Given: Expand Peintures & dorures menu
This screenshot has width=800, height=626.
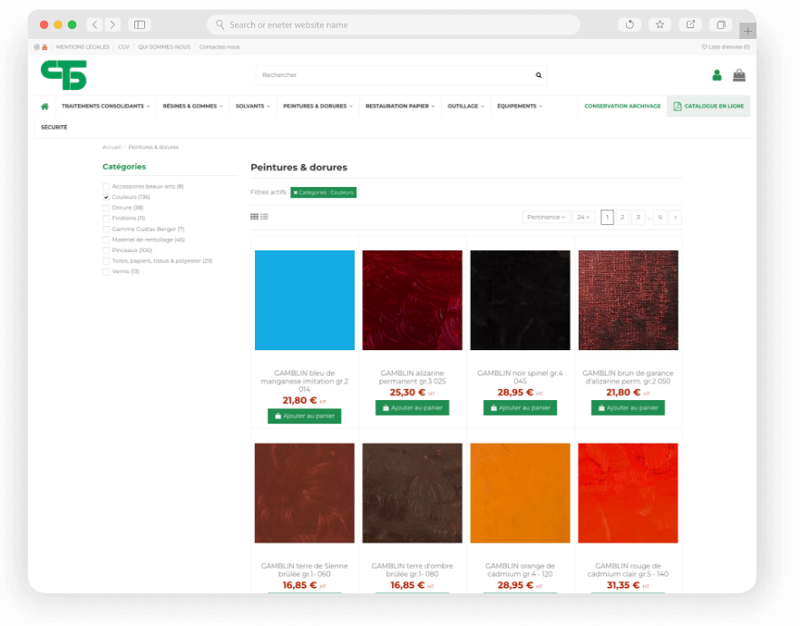Looking at the screenshot, I should (x=317, y=106).
